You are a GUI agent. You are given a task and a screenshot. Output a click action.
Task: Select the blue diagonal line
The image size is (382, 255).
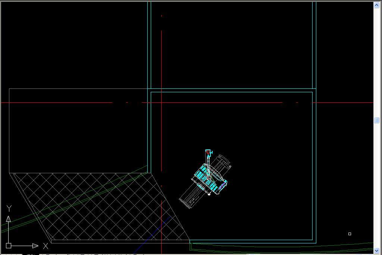pos(153,234)
